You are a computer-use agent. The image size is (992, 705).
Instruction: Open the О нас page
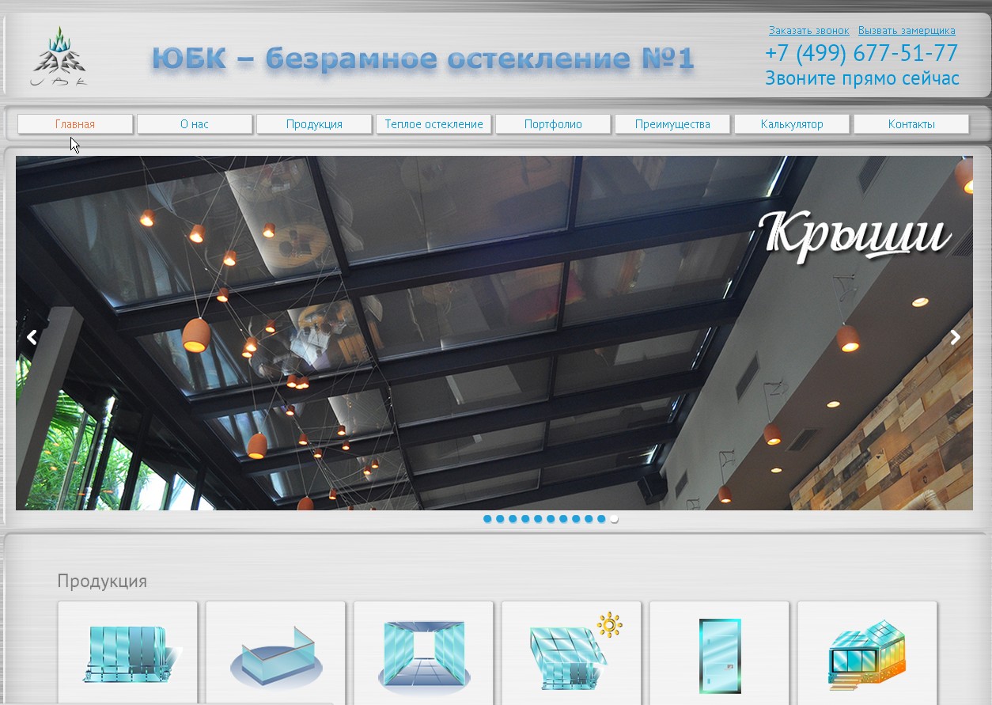click(195, 124)
